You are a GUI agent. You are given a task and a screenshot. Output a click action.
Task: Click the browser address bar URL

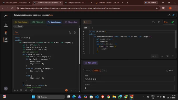[x=70, y=8]
